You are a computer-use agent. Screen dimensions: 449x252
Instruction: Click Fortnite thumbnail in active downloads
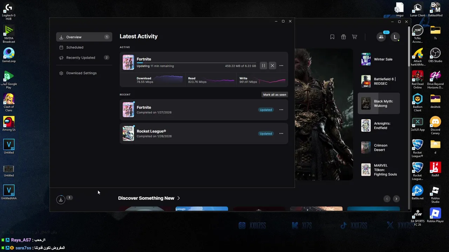click(128, 62)
